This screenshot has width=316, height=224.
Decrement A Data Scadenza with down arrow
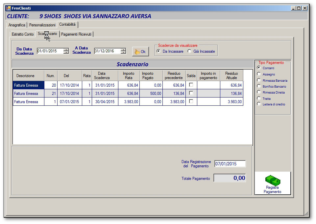123,52
